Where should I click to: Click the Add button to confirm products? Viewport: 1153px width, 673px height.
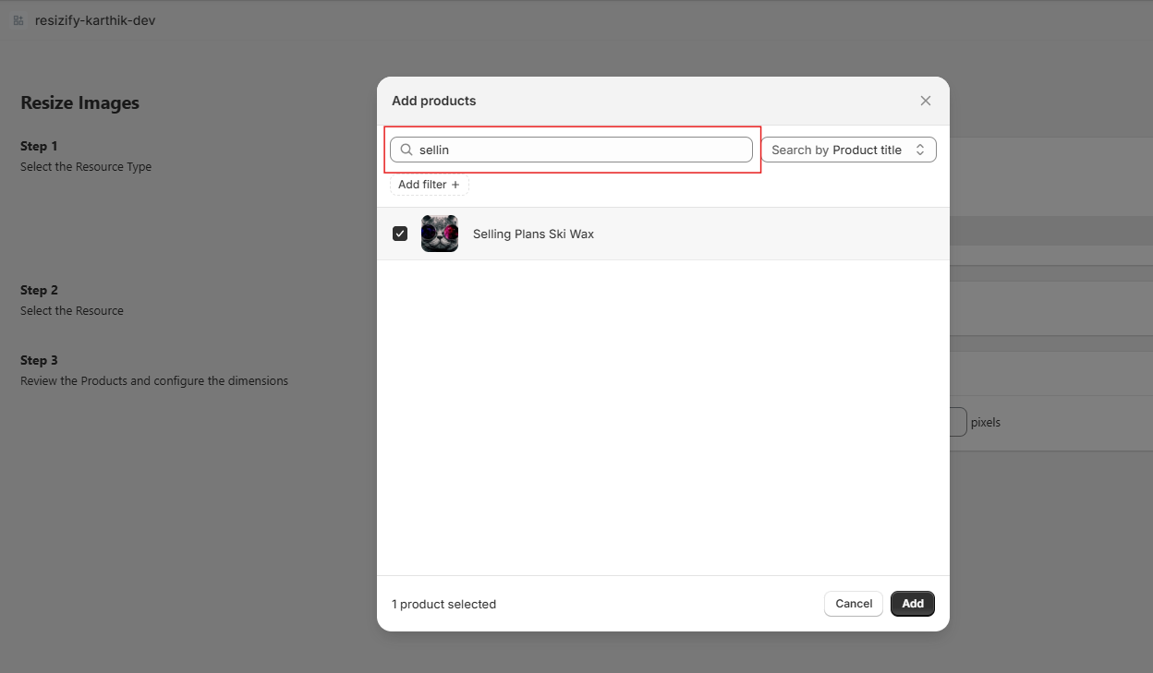click(912, 603)
